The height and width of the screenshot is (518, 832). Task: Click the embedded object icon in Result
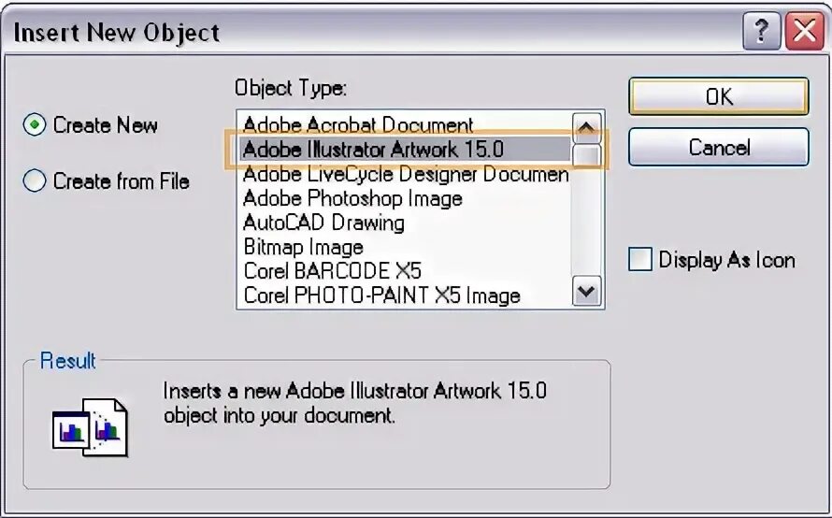[90, 428]
